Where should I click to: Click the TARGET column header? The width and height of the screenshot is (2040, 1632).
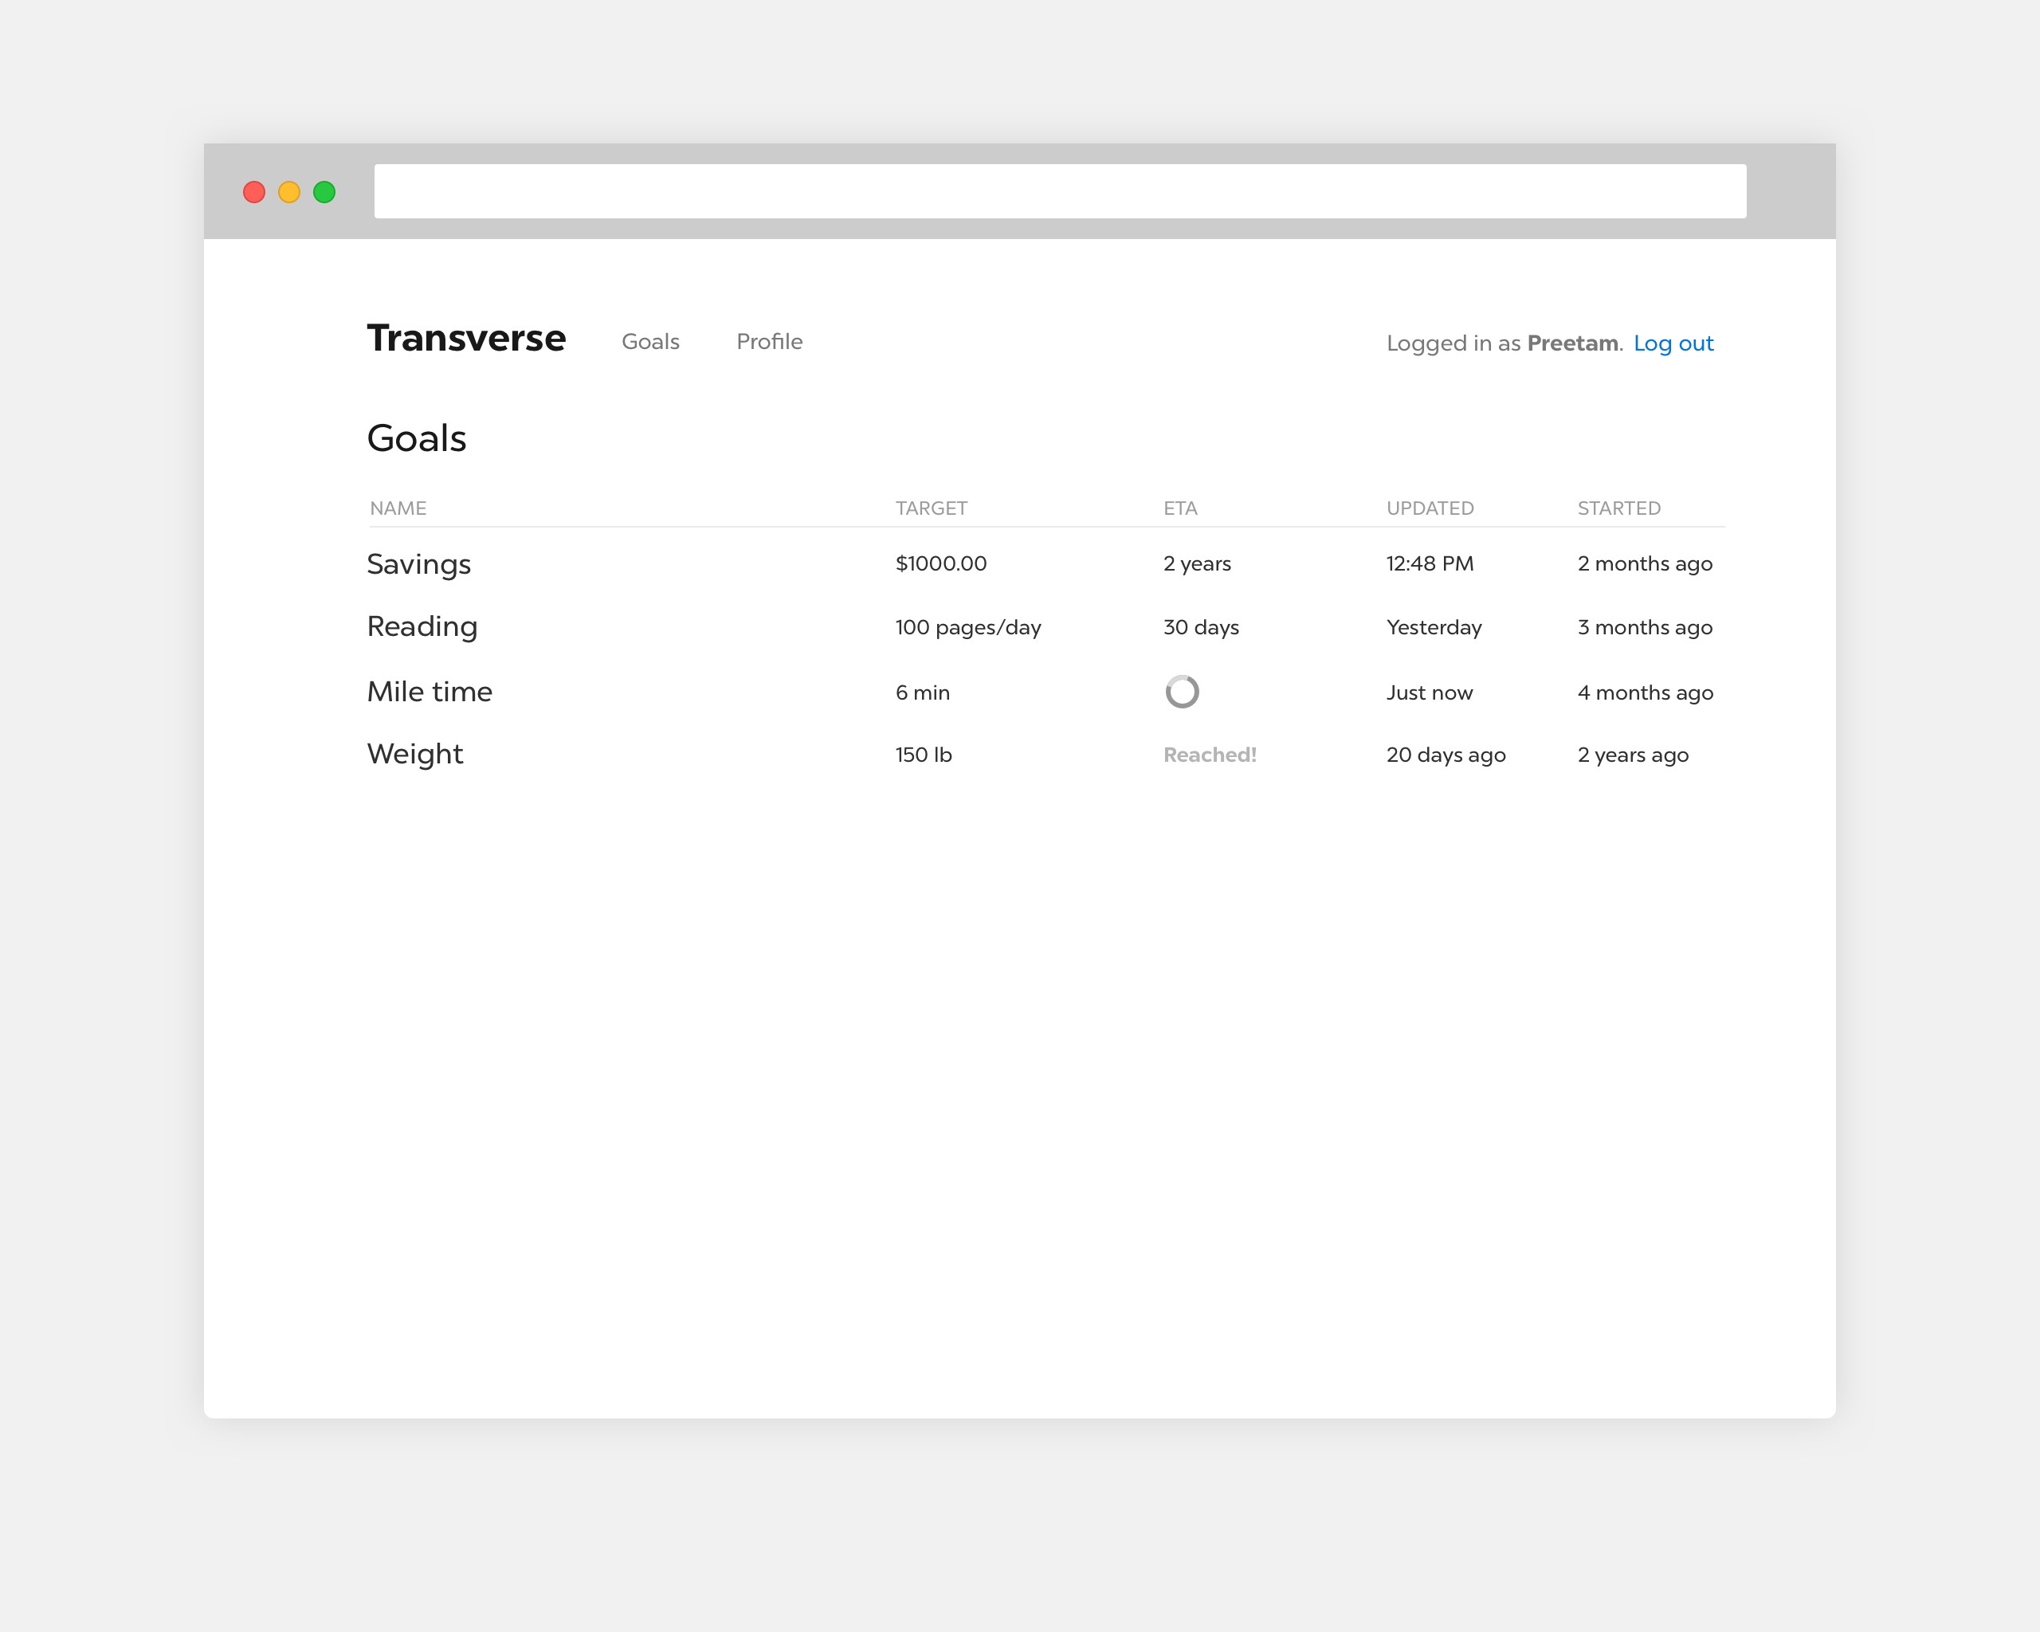pos(931,508)
